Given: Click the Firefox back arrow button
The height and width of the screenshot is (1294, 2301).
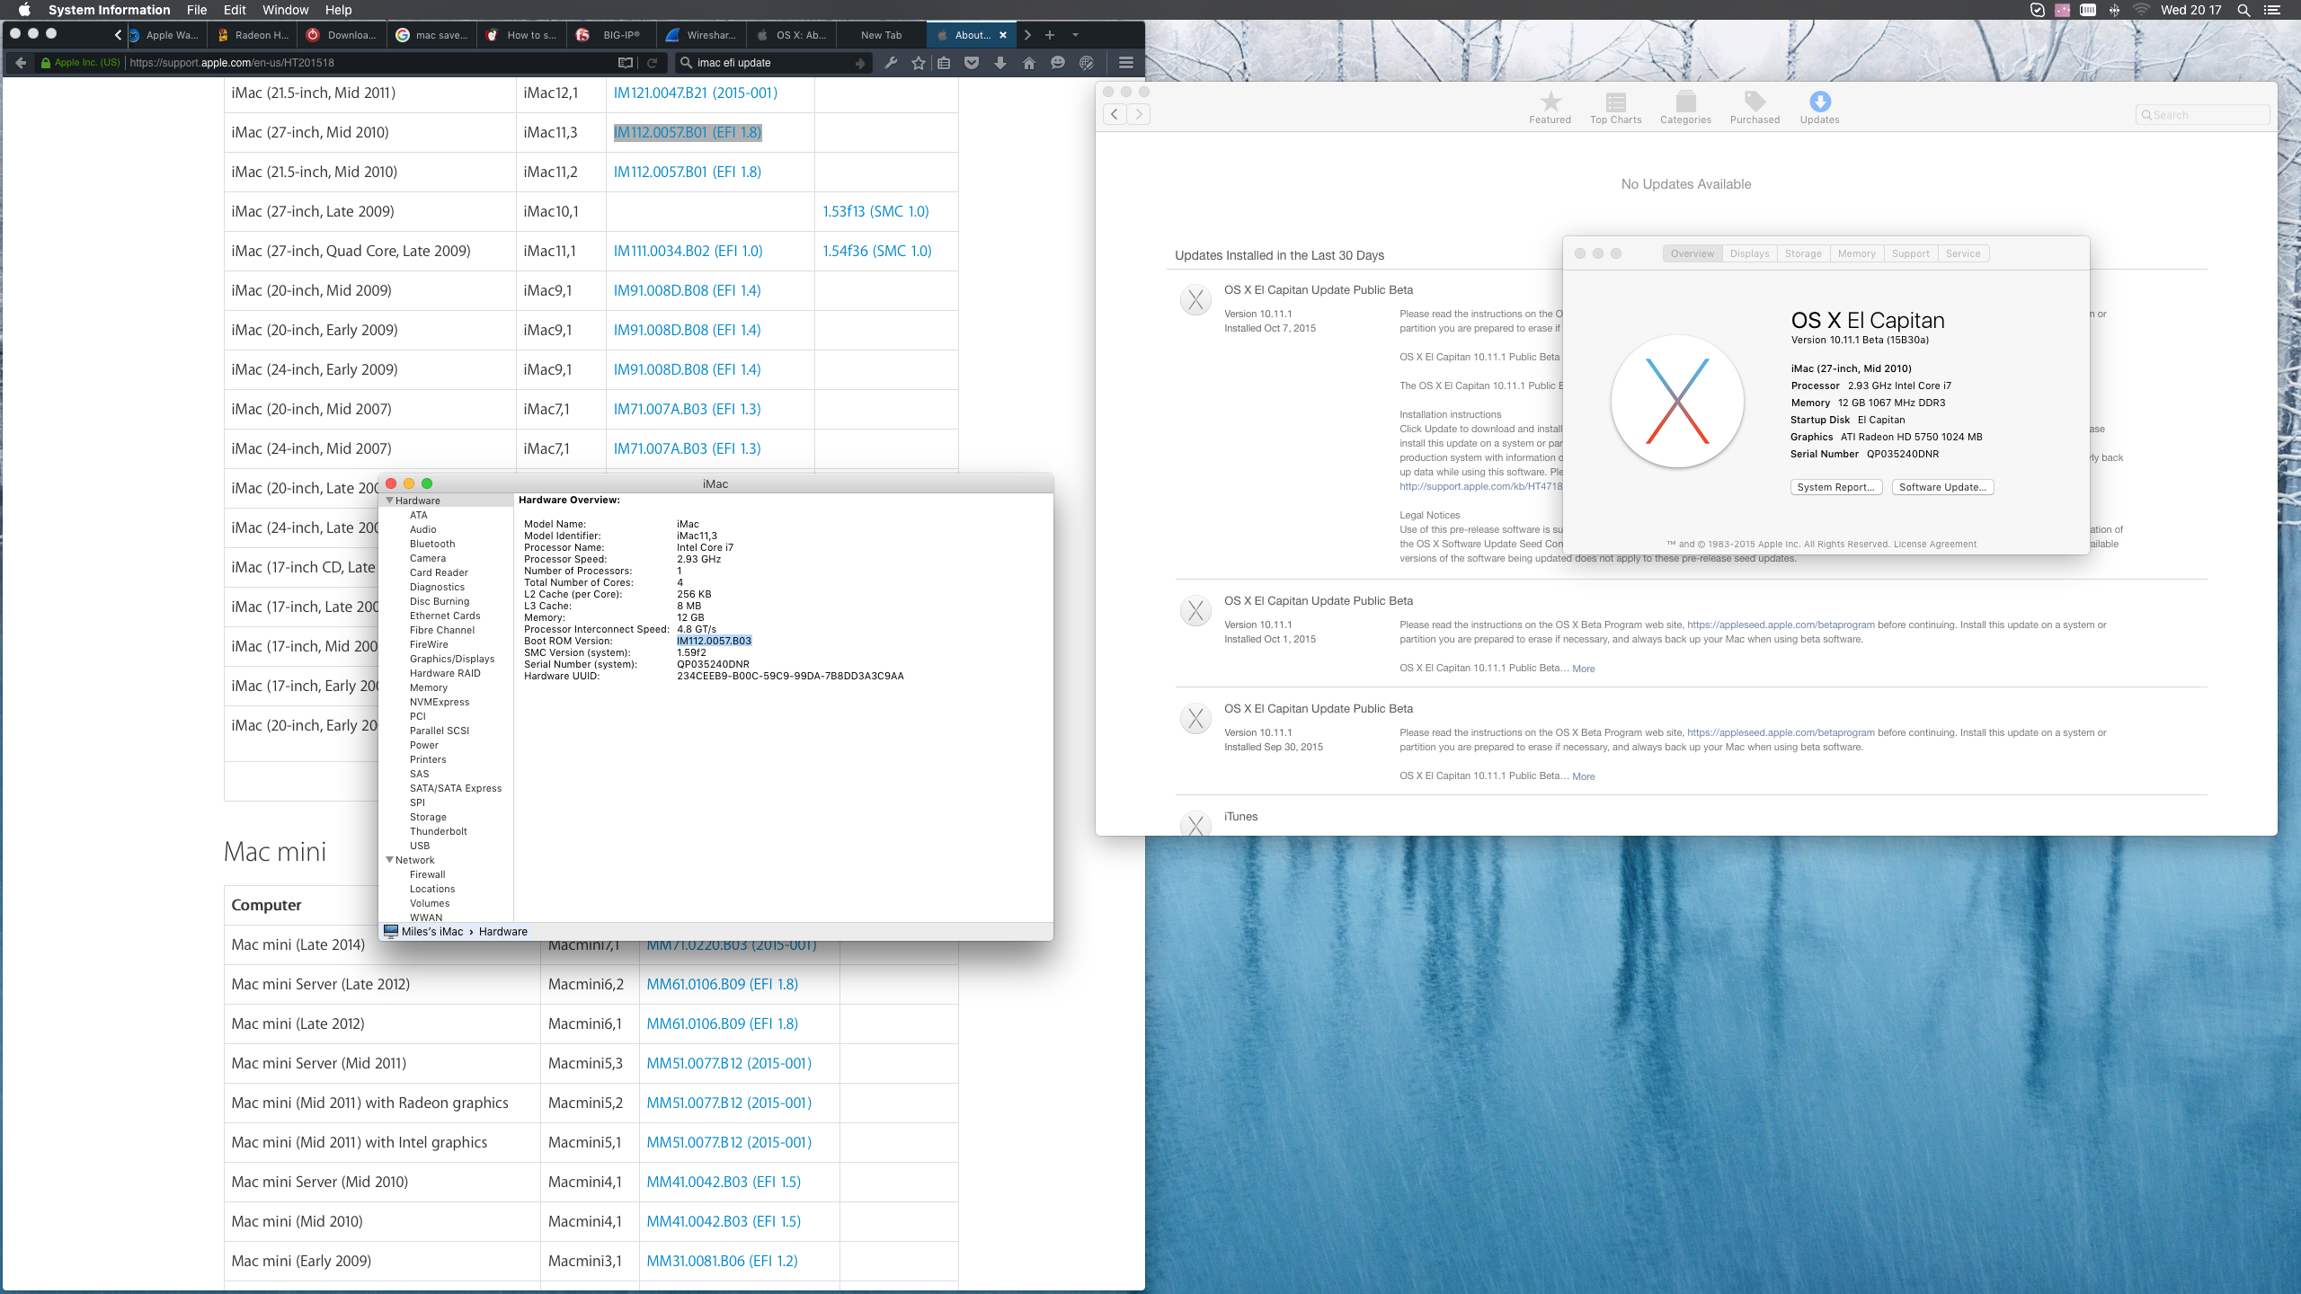Looking at the screenshot, I should click(21, 63).
